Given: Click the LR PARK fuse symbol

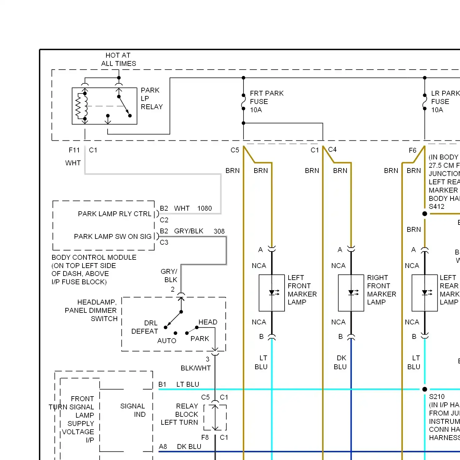Looking at the screenshot, I should pos(425,102).
